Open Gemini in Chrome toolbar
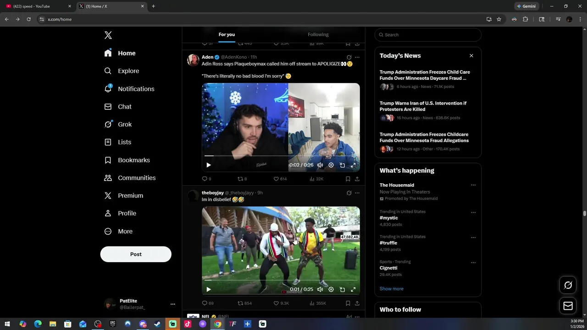Viewport: 587px width, 330px height. (x=526, y=6)
